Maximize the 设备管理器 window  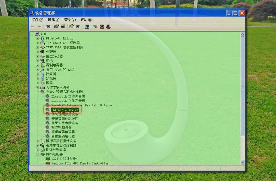(235, 13)
